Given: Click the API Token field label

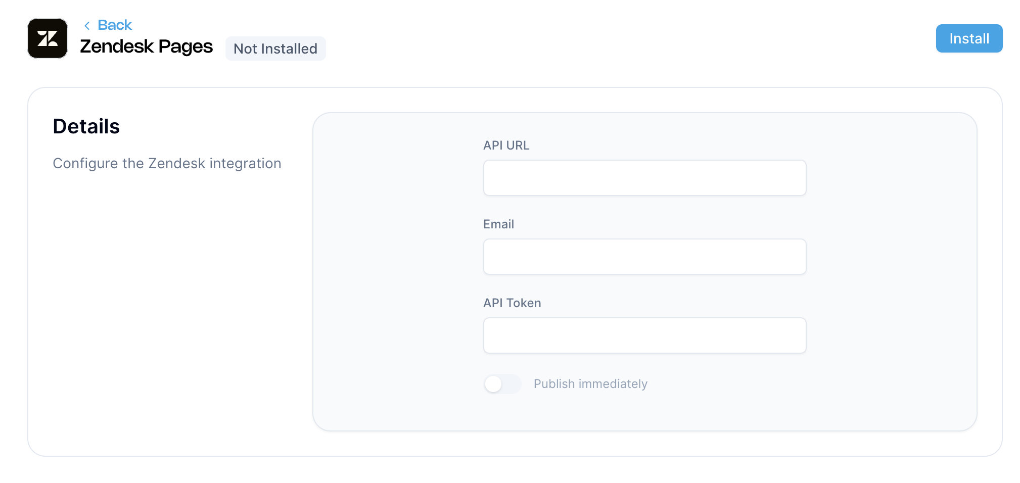Looking at the screenshot, I should click(512, 303).
